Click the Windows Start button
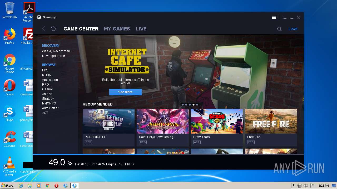This screenshot has width=337, height=189. click(x=7, y=185)
